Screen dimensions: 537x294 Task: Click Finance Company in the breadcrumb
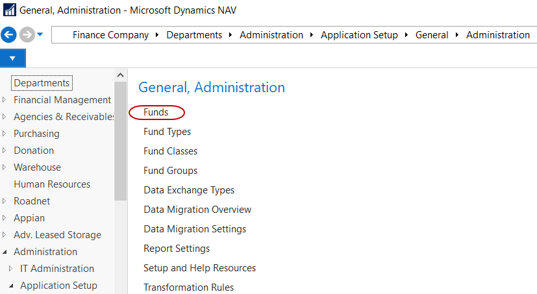click(110, 35)
